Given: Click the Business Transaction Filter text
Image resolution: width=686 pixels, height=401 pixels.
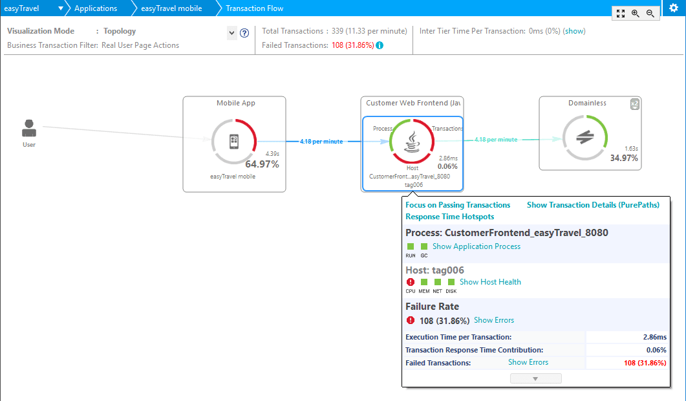Looking at the screenshot, I should pos(93,45).
